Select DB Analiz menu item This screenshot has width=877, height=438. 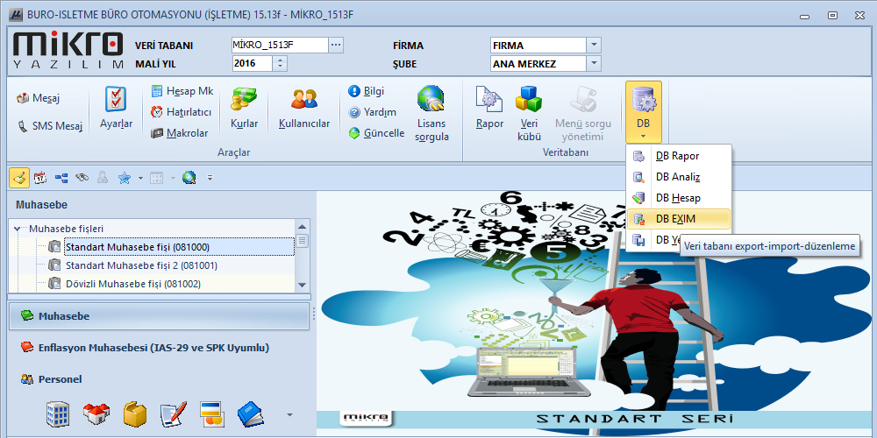pyautogui.click(x=679, y=177)
